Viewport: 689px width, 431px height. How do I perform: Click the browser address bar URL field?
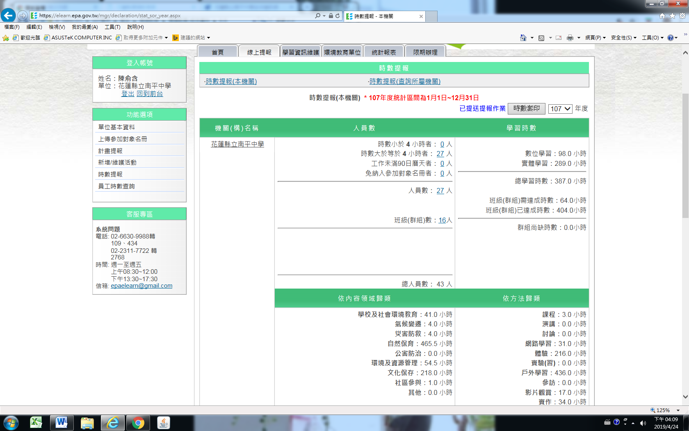click(x=172, y=16)
